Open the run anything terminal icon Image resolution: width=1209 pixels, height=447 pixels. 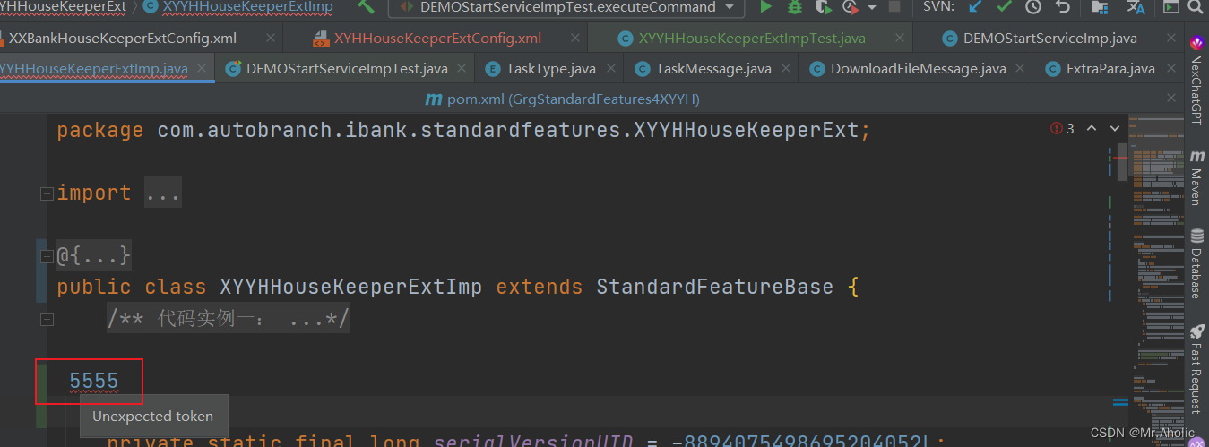coord(1170,7)
